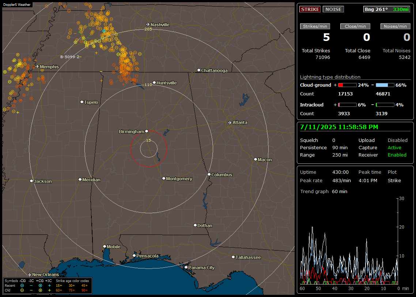This screenshot has height=297, width=416.
Task: Click the Uptime value 430:00
Action: (340, 172)
